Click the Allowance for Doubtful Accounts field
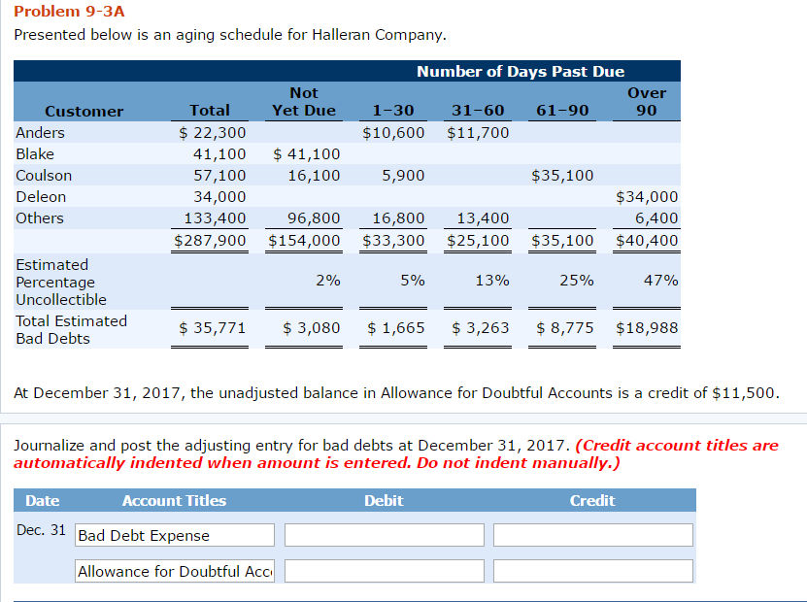Viewport: 807px width, 602px height. pos(174,571)
